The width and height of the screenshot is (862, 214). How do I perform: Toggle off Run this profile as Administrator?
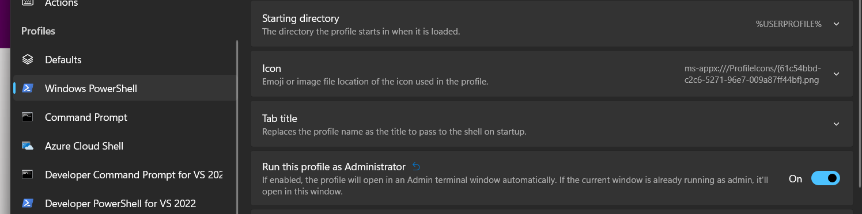825,178
